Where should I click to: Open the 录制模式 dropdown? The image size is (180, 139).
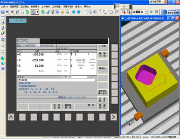146,12
